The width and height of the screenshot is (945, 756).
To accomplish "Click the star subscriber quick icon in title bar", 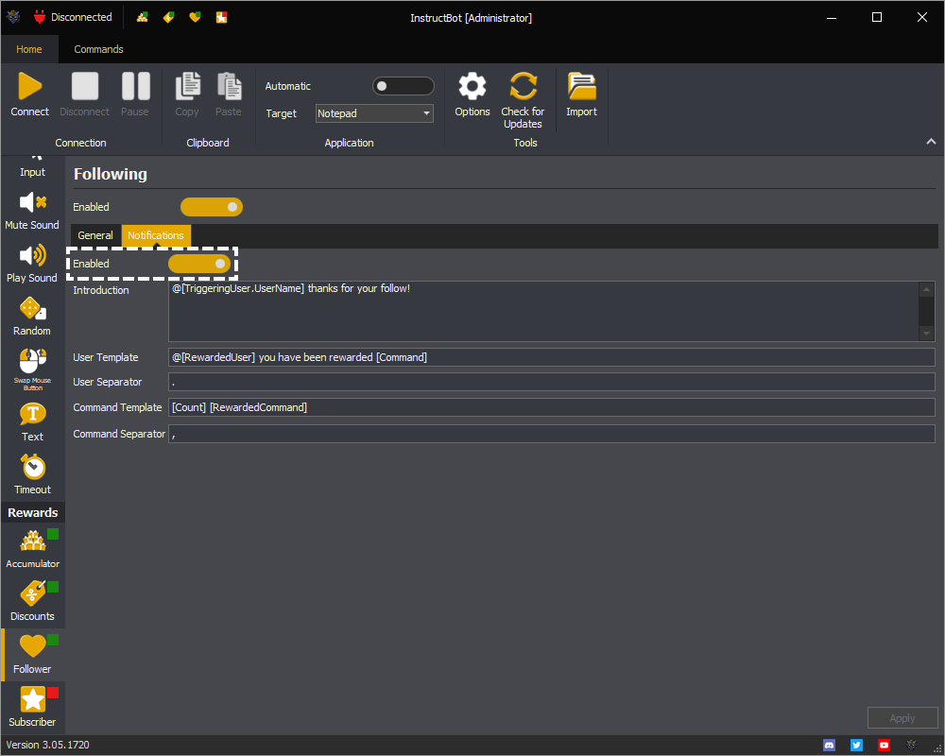I will (x=221, y=18).
